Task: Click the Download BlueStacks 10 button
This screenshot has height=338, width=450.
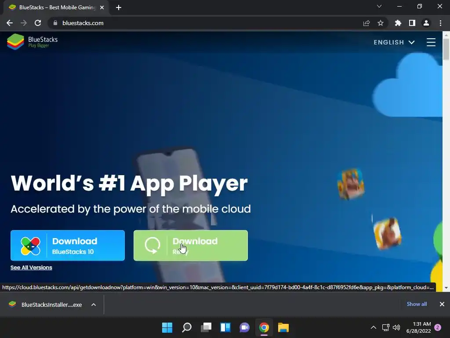Action: point(68,246)
